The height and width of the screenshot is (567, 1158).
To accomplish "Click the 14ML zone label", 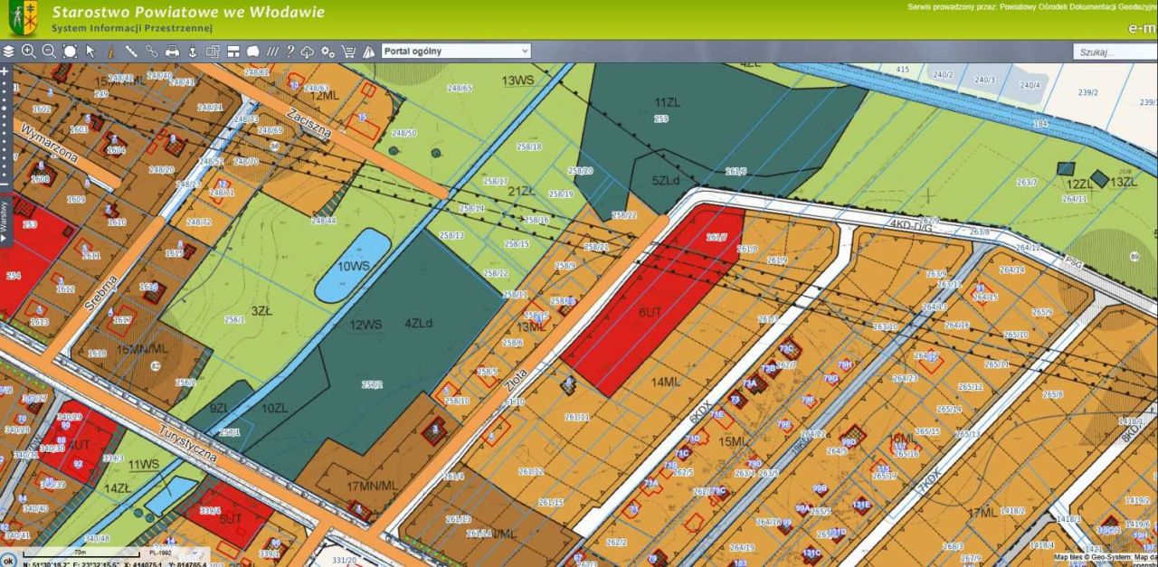I will coord(665,383).
